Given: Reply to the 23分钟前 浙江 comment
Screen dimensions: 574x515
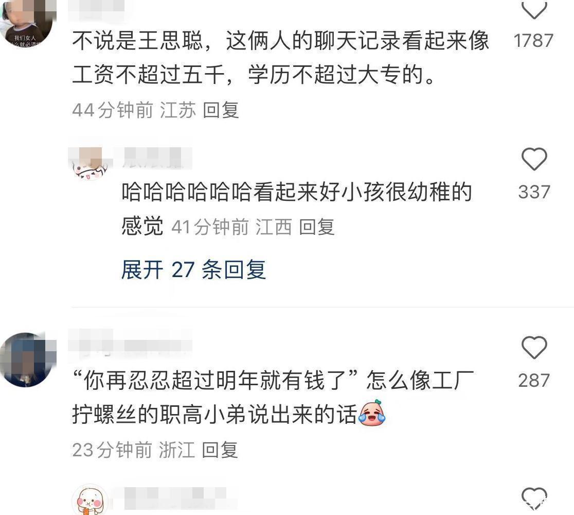Looking at the screenshot, I should [x=220, y=450].
